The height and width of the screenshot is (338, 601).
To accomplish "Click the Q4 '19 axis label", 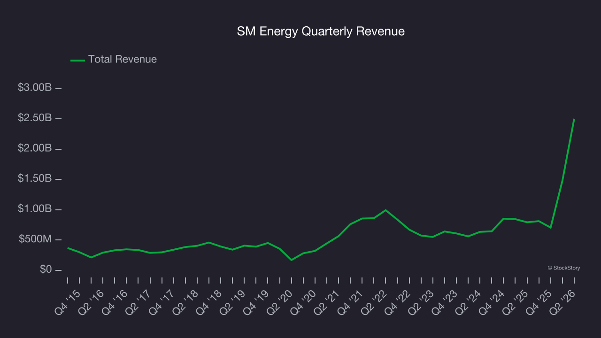I will [x=257, y=303].
